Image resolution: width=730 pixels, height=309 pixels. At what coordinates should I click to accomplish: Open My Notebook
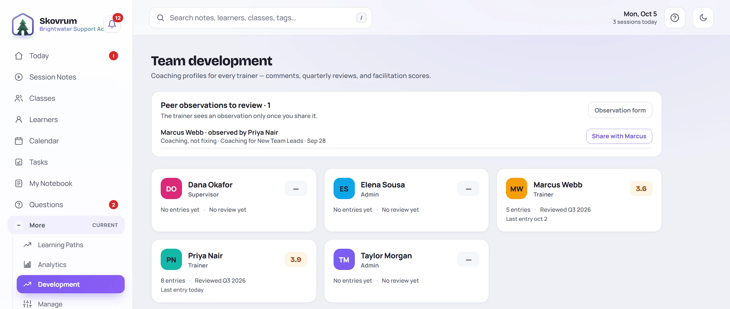[66, 183]
